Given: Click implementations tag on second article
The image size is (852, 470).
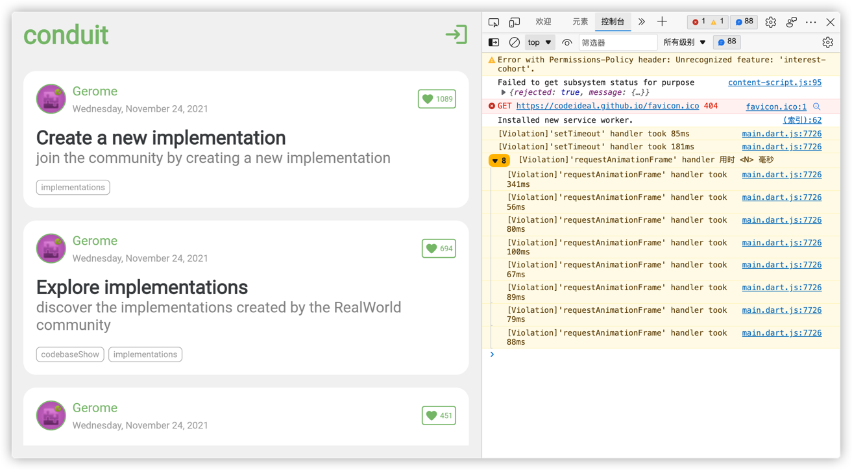Looking at the screenshot, I should click(145, 354).
